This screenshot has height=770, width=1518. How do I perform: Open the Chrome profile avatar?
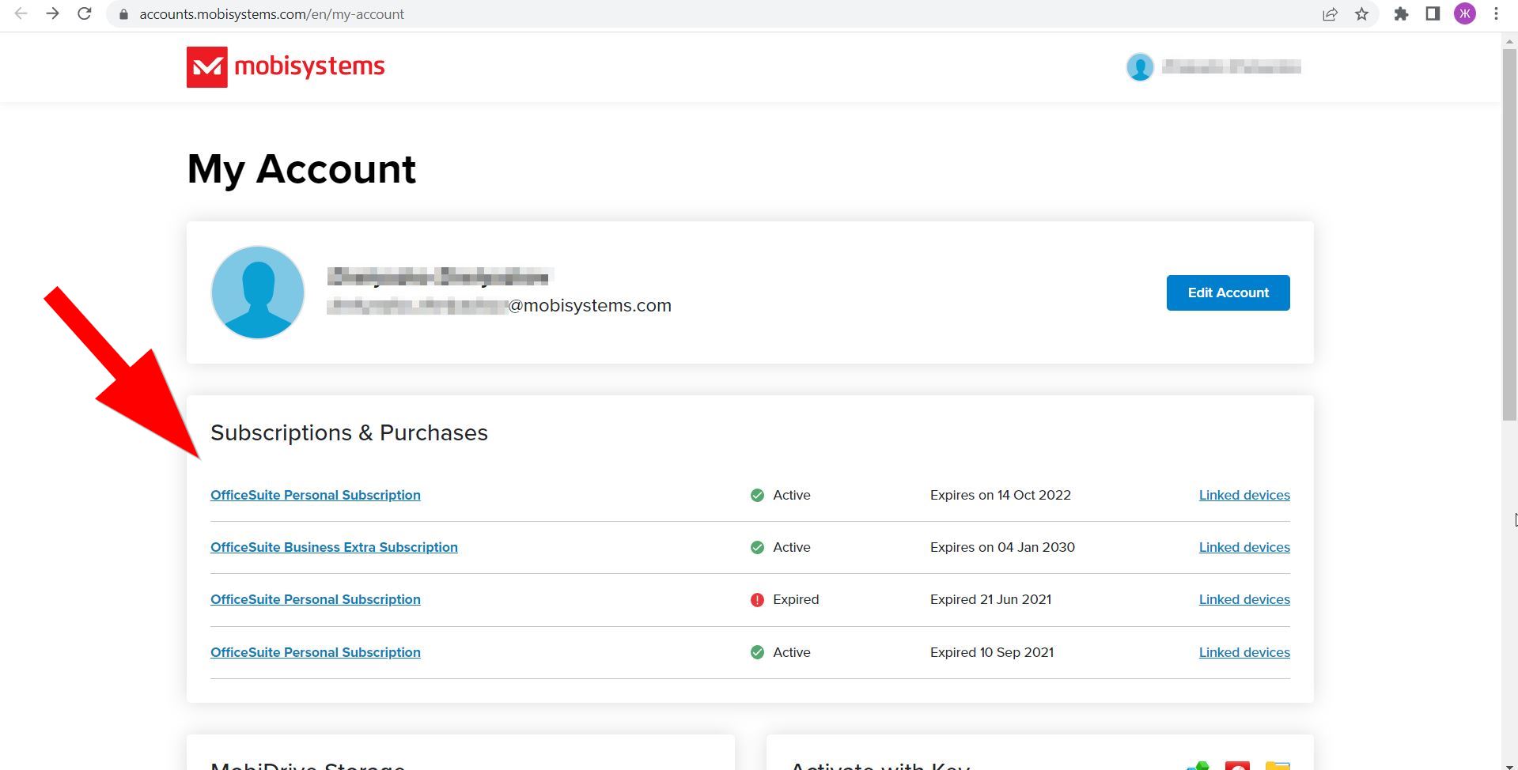click(x=1465, y=14)
